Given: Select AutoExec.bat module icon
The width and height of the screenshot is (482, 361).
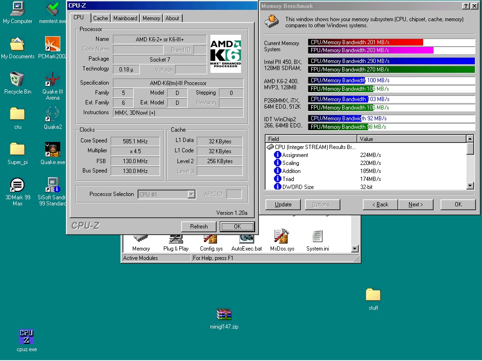Looking at the screenshot, I should click(x=247, y=243).
